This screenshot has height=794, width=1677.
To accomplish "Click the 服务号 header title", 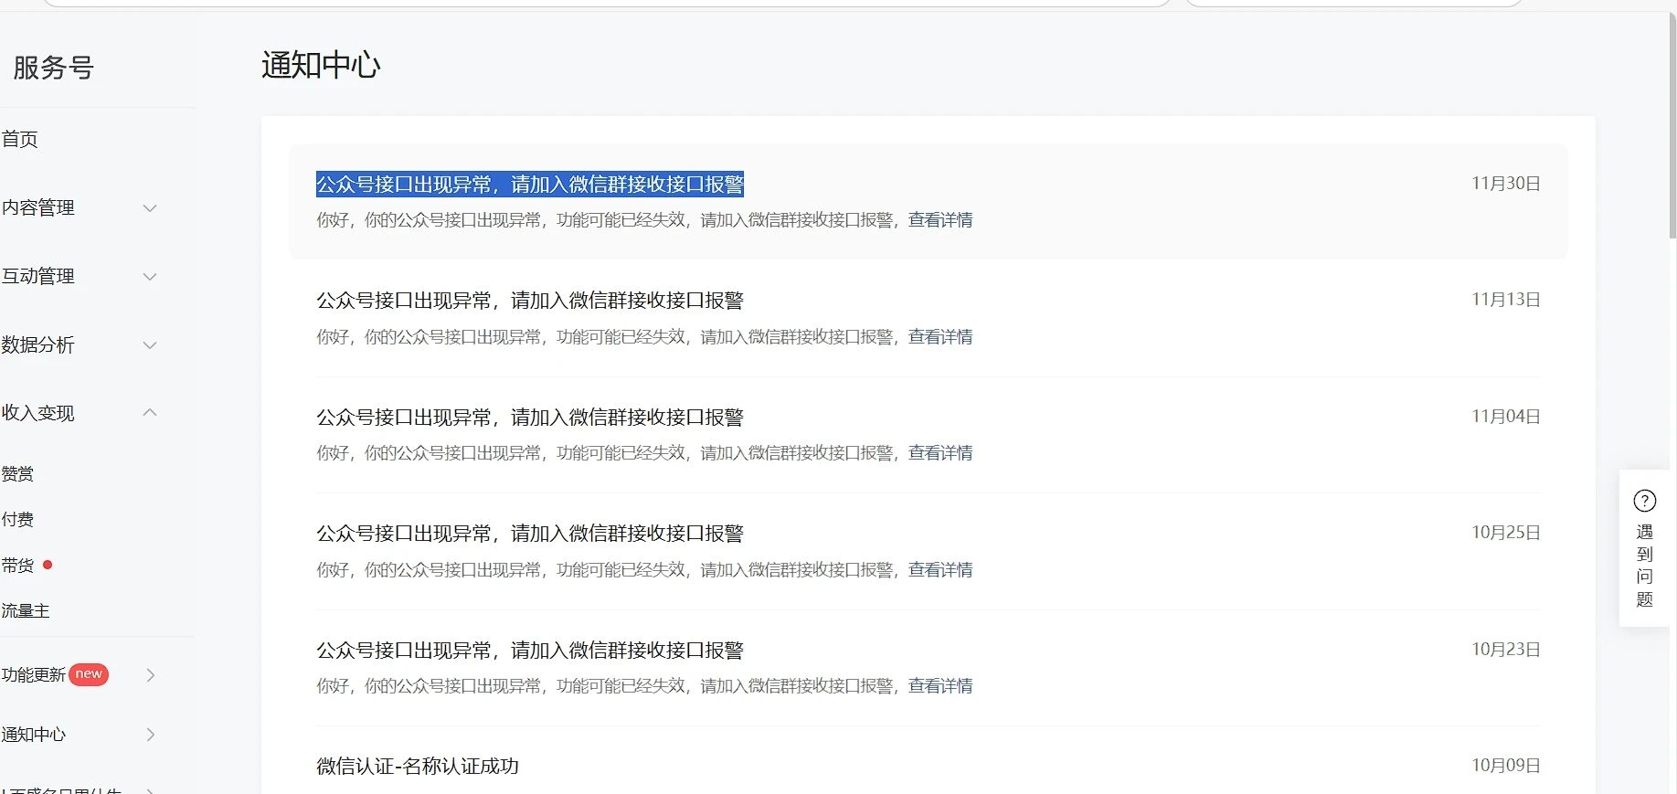I will [x=53, y=68].
